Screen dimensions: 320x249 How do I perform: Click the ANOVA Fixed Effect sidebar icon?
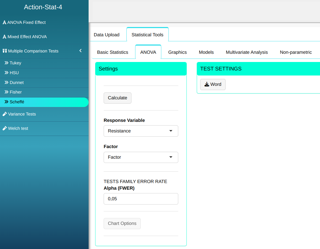click(4, 23)
